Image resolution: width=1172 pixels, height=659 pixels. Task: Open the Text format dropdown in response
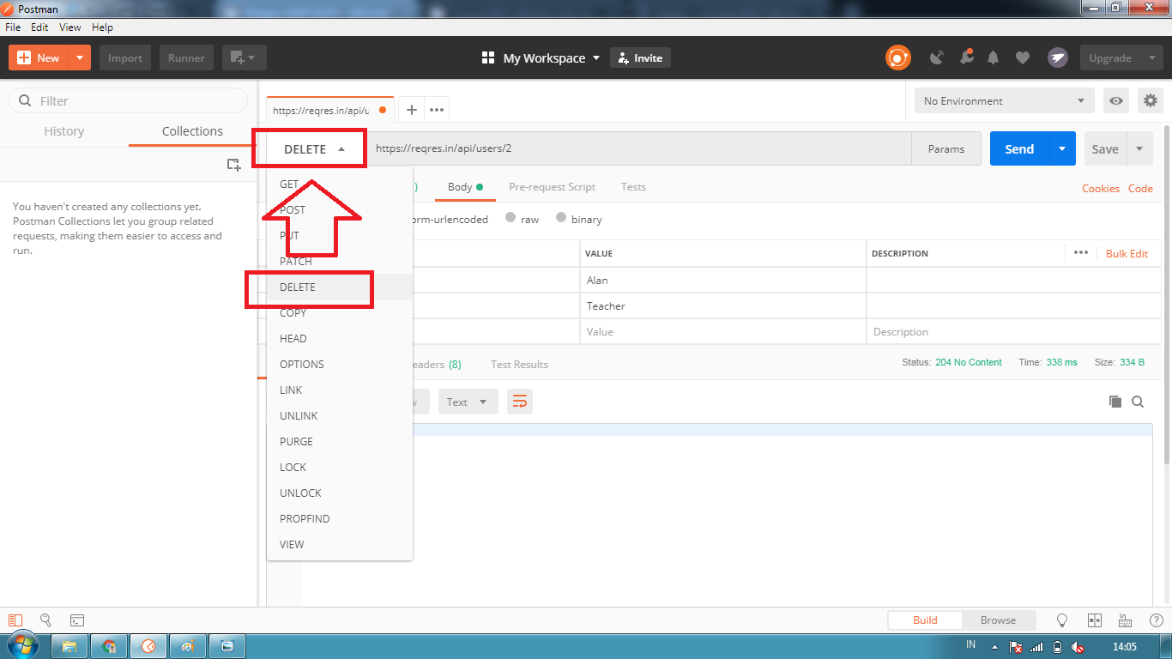(468, 401)
